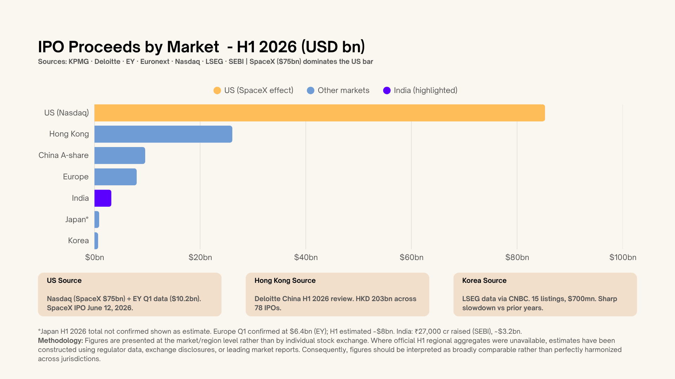Viewport: 675px width, 379px height.
Task: Click the small Korea bar
Action: click(96, 241)
